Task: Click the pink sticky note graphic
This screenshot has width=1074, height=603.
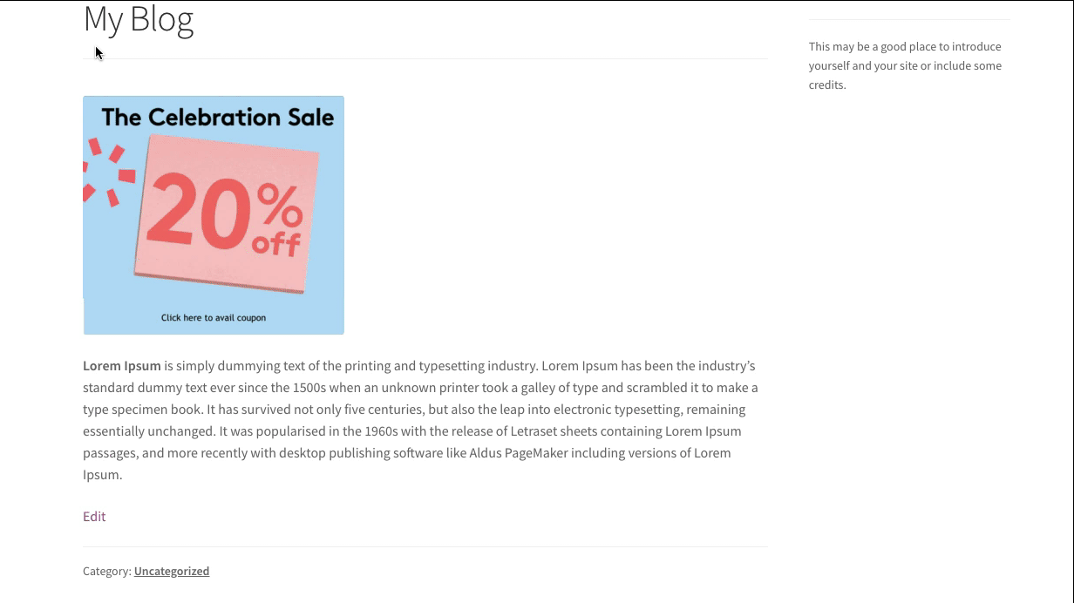Action: pos(227,214)
